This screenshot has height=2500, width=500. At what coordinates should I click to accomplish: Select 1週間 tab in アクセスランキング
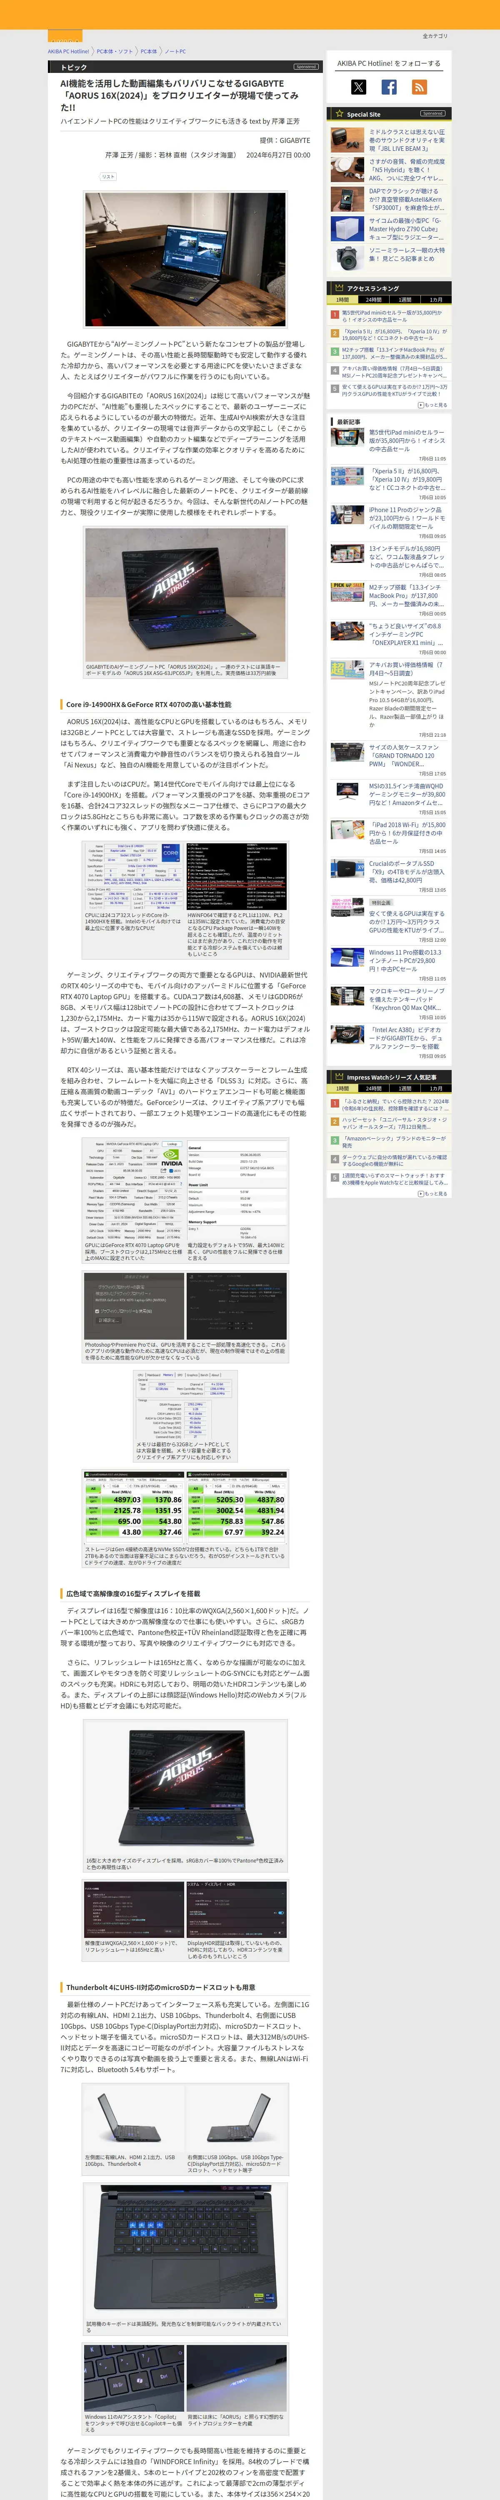coord(405,300)
